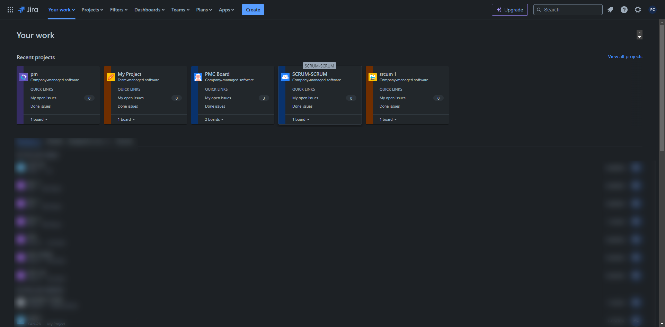Open Done issues in pm
Viewport: 665px width, 327px height.
click(x=41, y=106)
